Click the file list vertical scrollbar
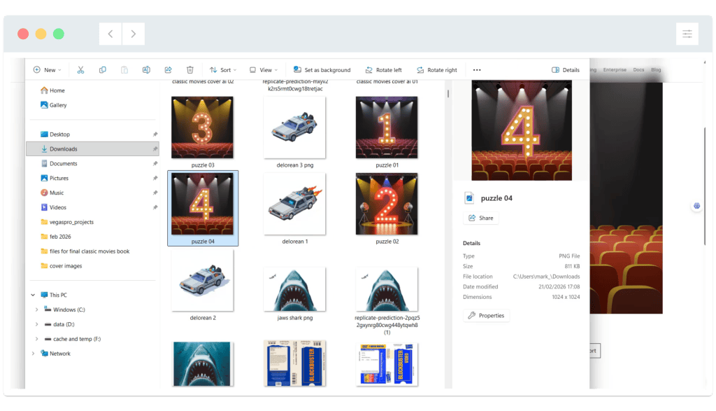This screenshot has height=411, width=716. (x=448, y=94)
